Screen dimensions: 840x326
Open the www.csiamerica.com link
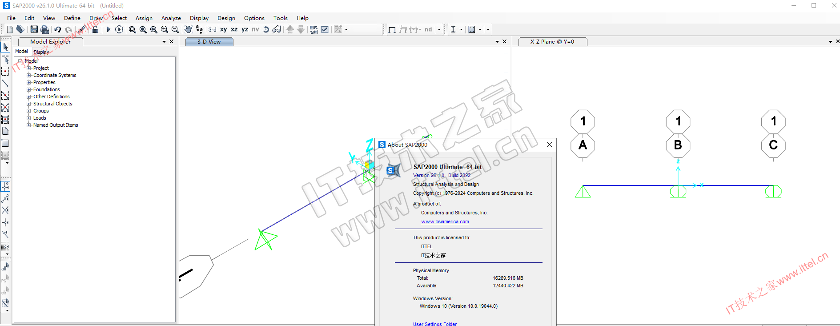pos(445,221)
